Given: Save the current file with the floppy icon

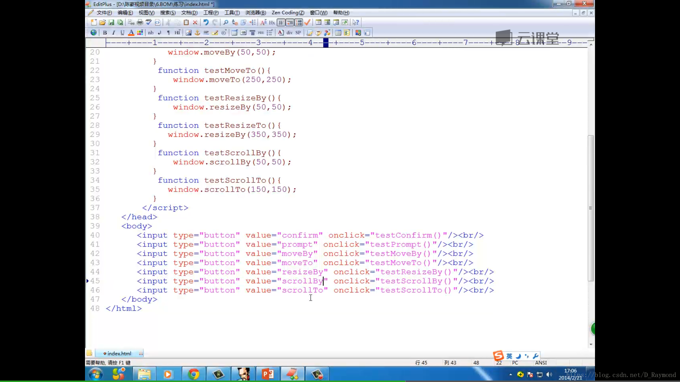Looking at the screenshot, I should [111, 22].
